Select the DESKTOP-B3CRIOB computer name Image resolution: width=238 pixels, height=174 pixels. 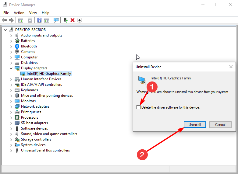click(30, 30)
